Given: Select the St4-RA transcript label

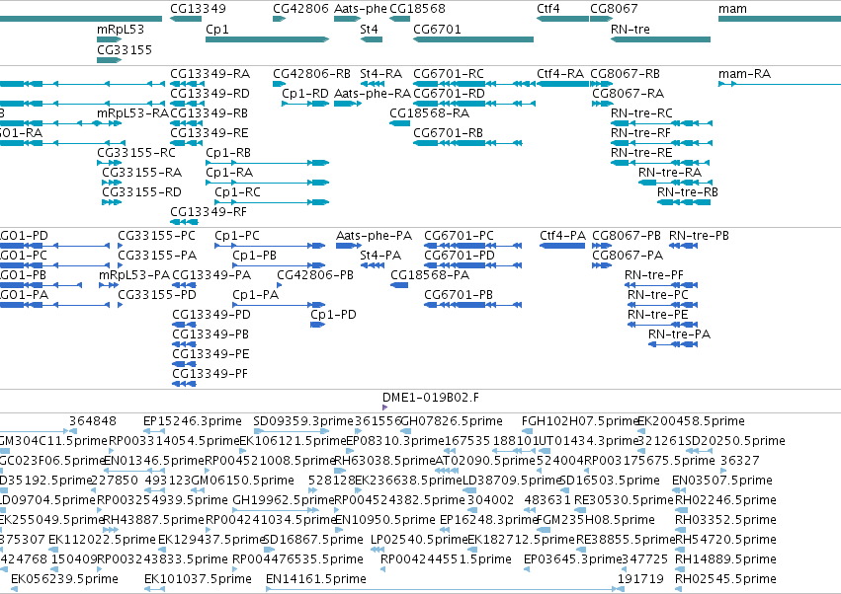Looking at the screenshot, I should [x=380, y=73].
